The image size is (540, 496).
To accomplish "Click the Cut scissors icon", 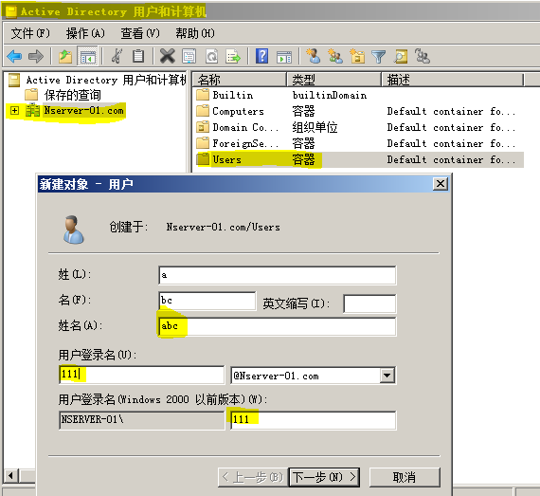I will (117, 56).
